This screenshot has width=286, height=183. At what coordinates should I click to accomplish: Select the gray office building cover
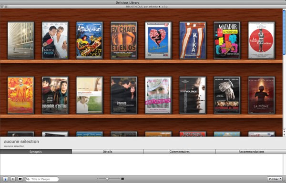click(21, 40)
